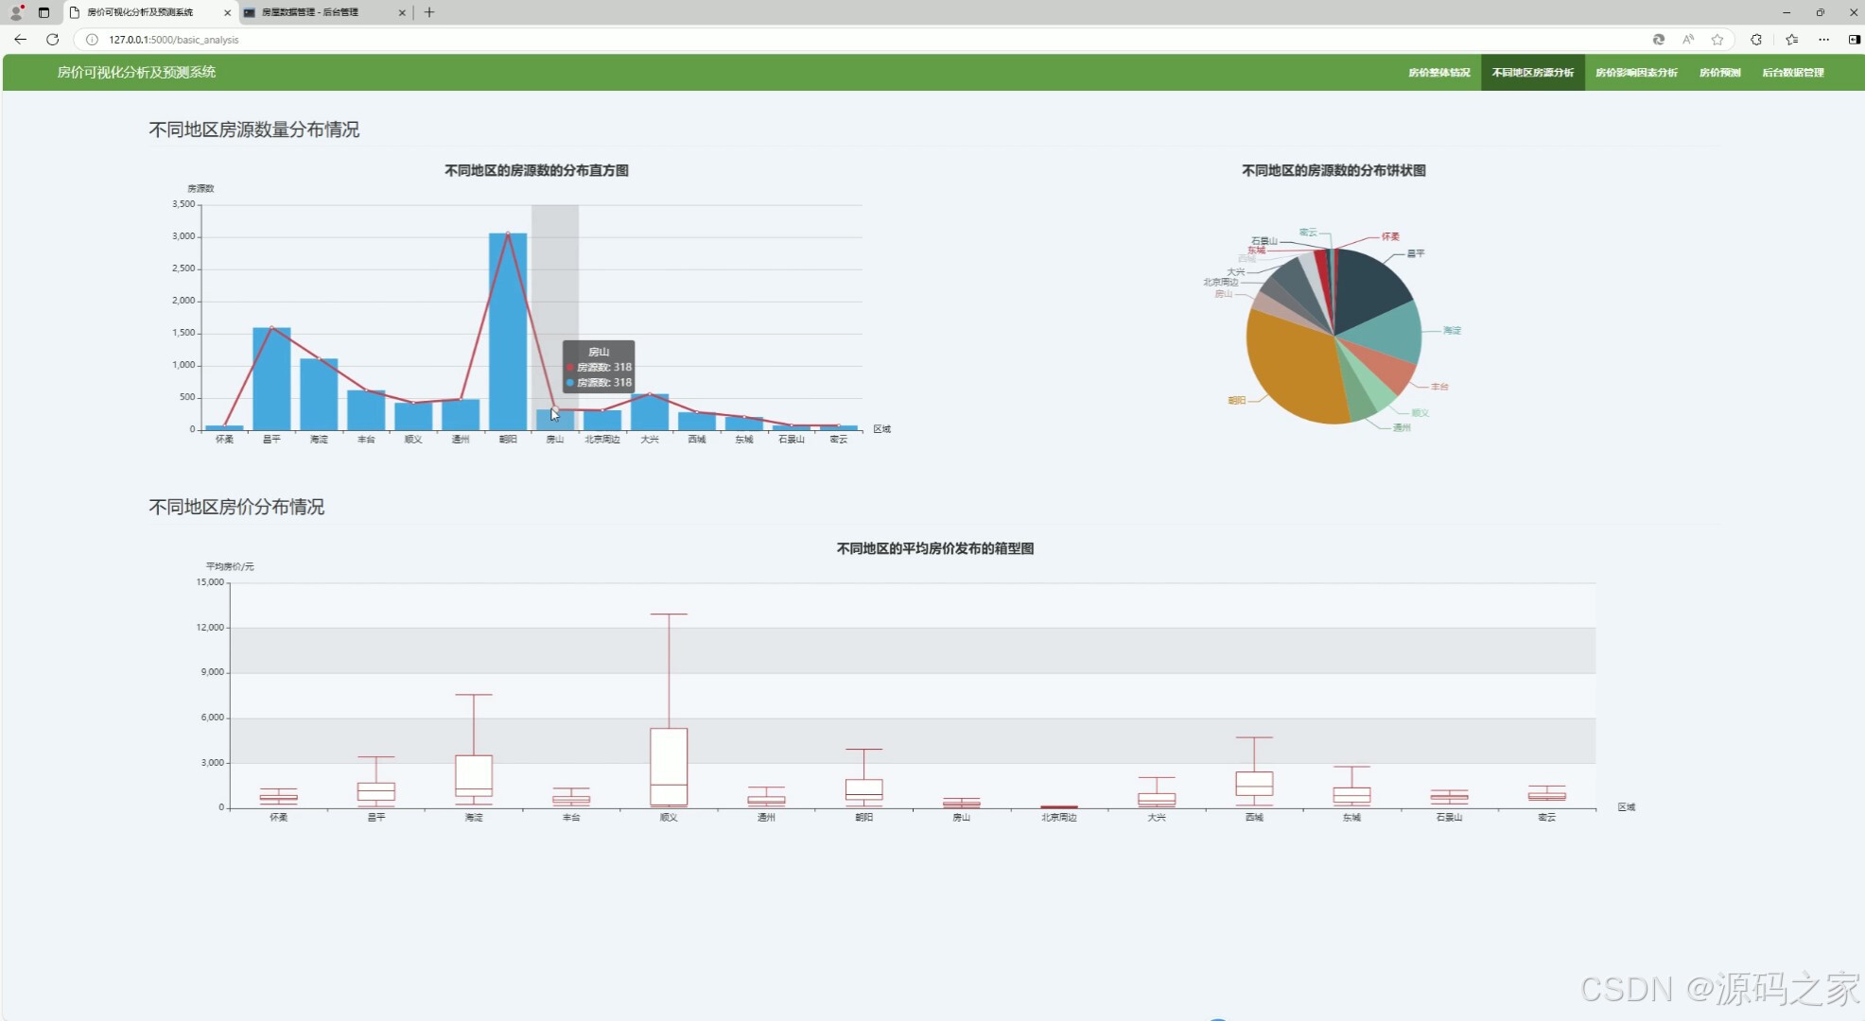The image size is (1865, 1021).
Task: Click 后台数据管理 in navbar
Action: click(1792, 73)
